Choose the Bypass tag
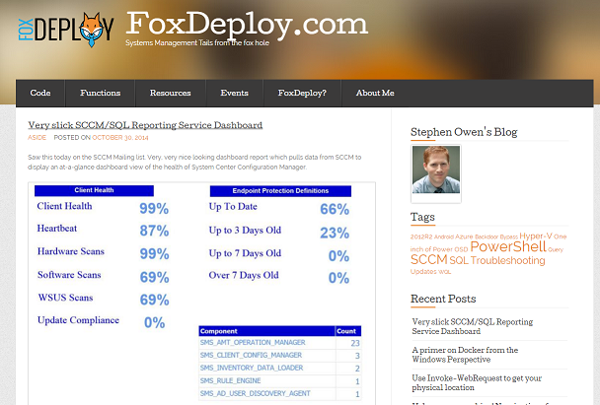 tap(508, 236)
